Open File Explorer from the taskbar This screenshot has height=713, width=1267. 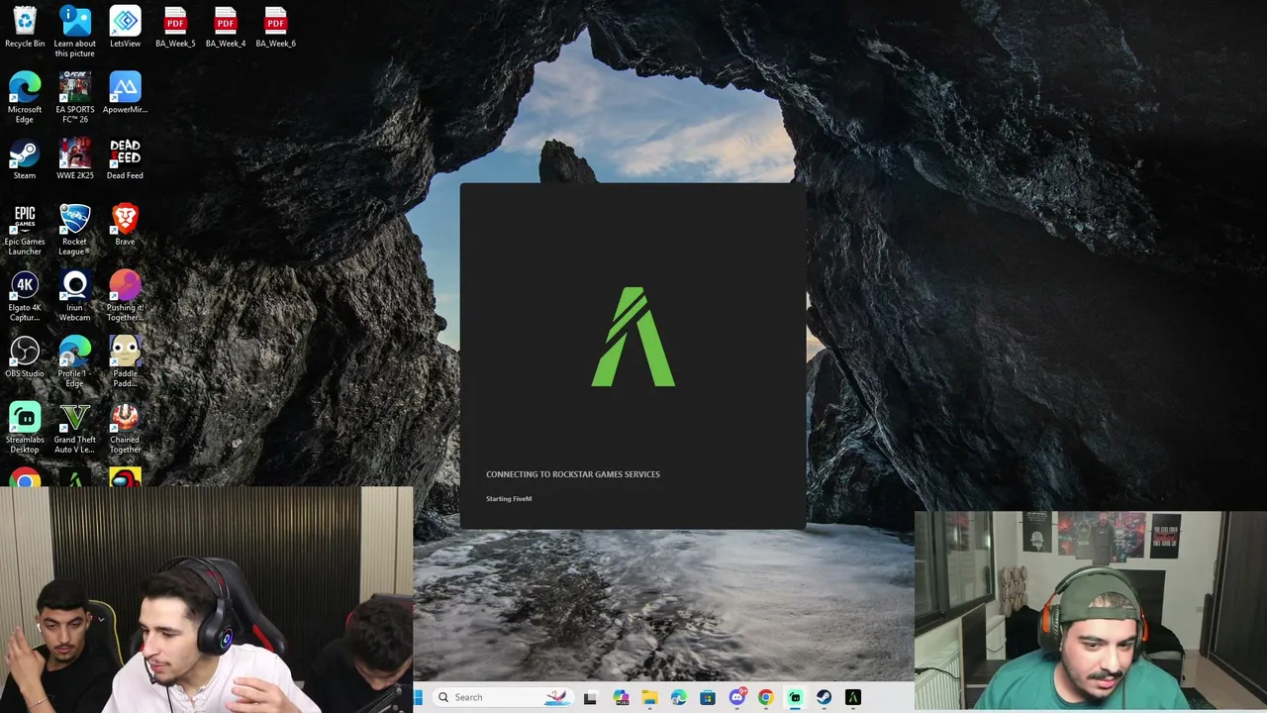click(x=649, y=697)
